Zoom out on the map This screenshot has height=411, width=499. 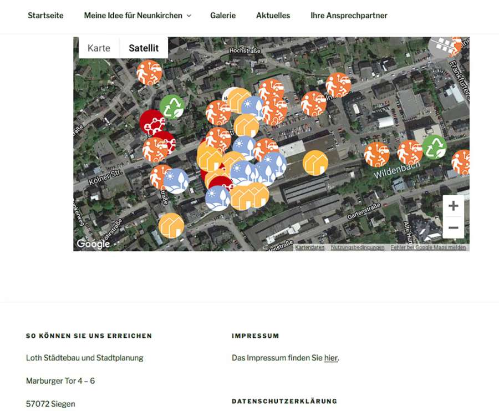click(453, 227)
